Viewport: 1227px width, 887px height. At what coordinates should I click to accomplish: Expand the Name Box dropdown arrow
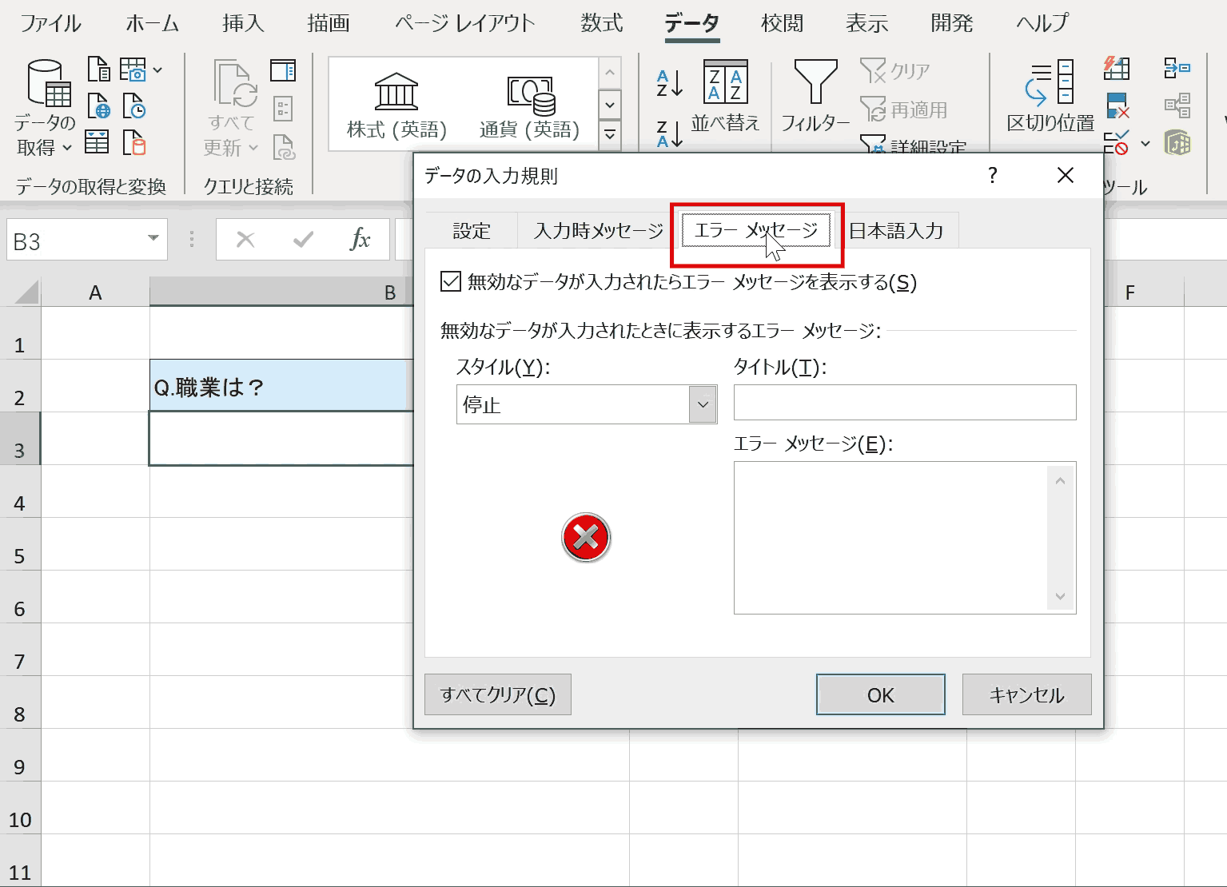(x=153, y=239)
